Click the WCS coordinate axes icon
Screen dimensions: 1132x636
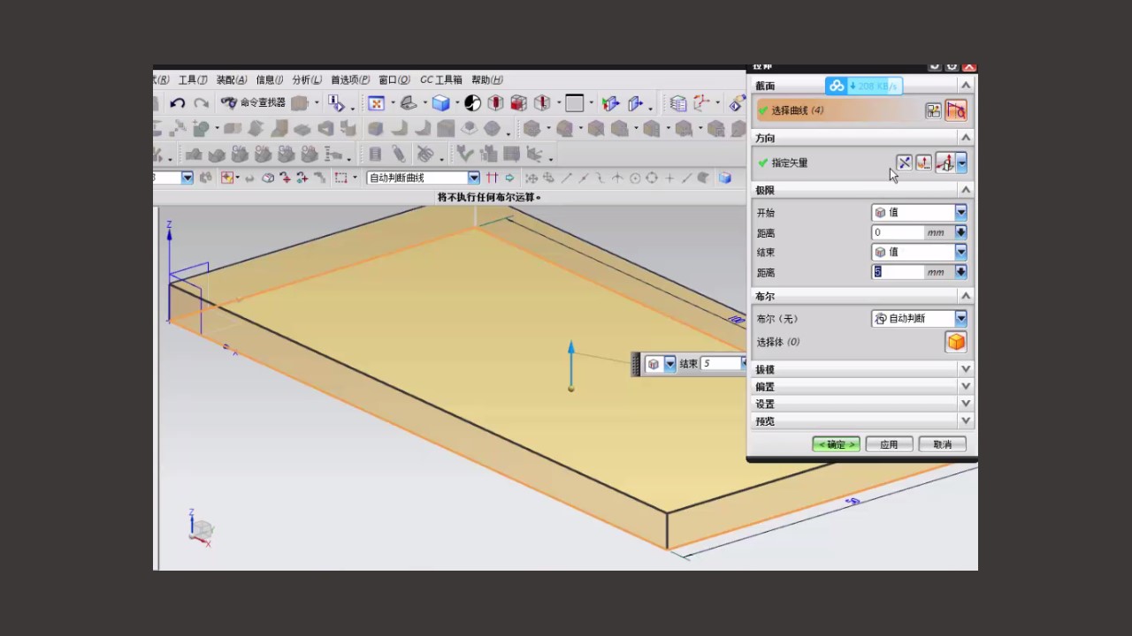[x=700, y=103]
